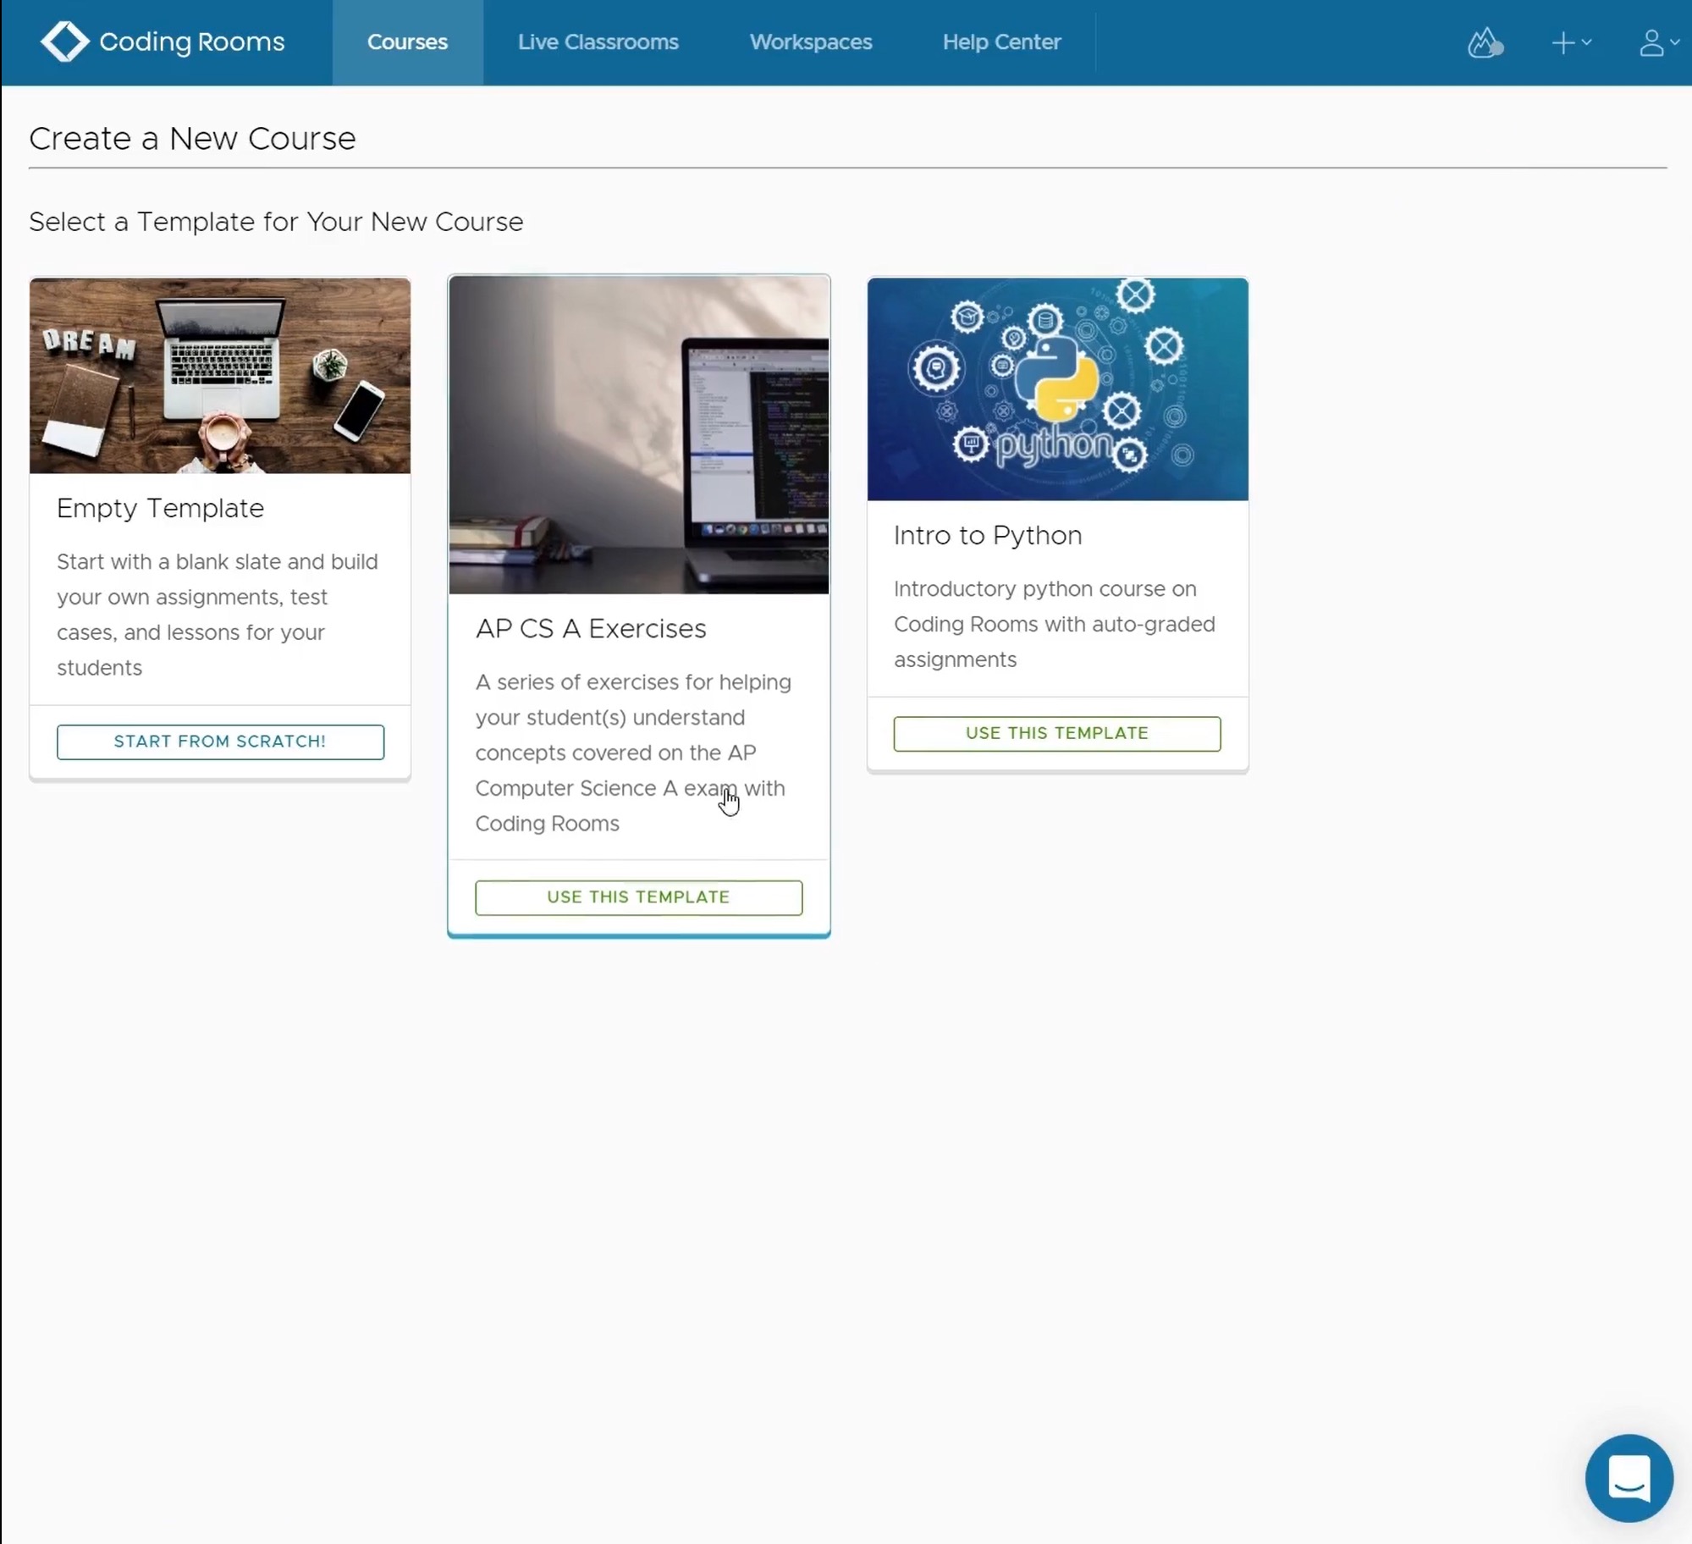Open the user account profile menu
Screen dimensions: 1692x1544
point(1657,42)
